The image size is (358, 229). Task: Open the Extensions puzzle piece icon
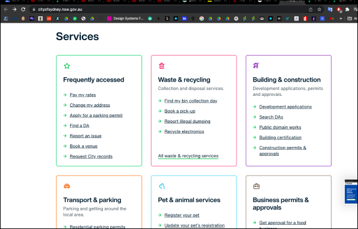pyautogui.click(x=347, y=10)
